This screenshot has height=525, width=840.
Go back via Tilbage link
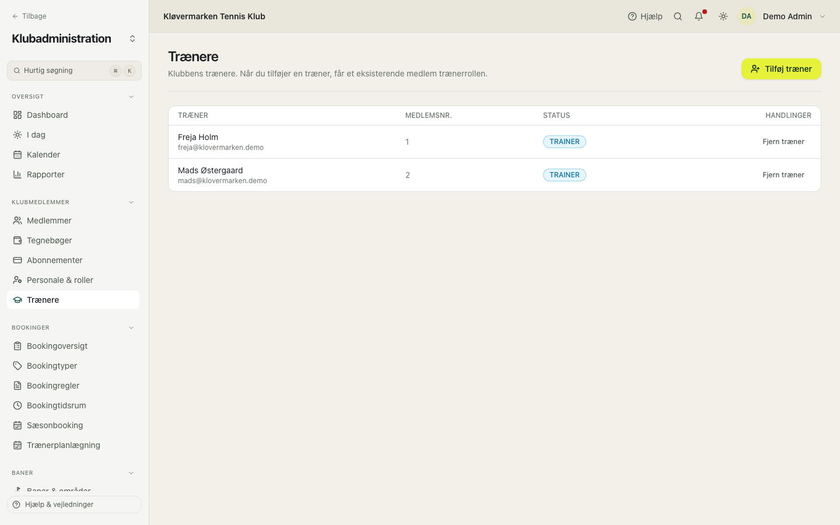click(29, 16)
